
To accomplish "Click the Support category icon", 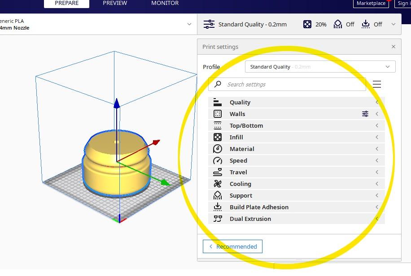I will 218,195.
